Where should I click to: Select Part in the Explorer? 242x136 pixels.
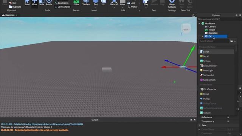click(x=216, y=36)
